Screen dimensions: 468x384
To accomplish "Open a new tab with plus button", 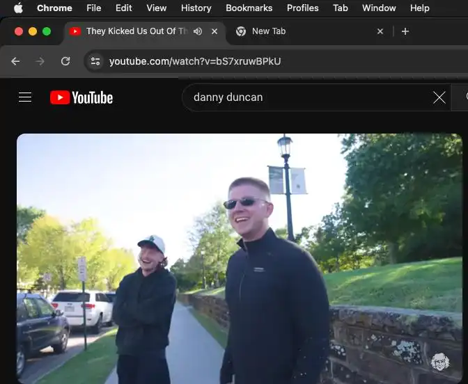I will click(x=405, y=31).
